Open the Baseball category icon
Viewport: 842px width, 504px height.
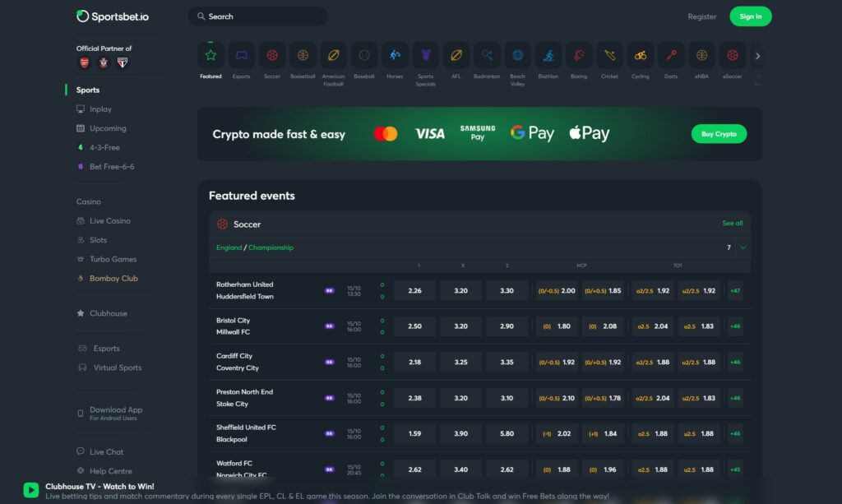click(364, 55)
